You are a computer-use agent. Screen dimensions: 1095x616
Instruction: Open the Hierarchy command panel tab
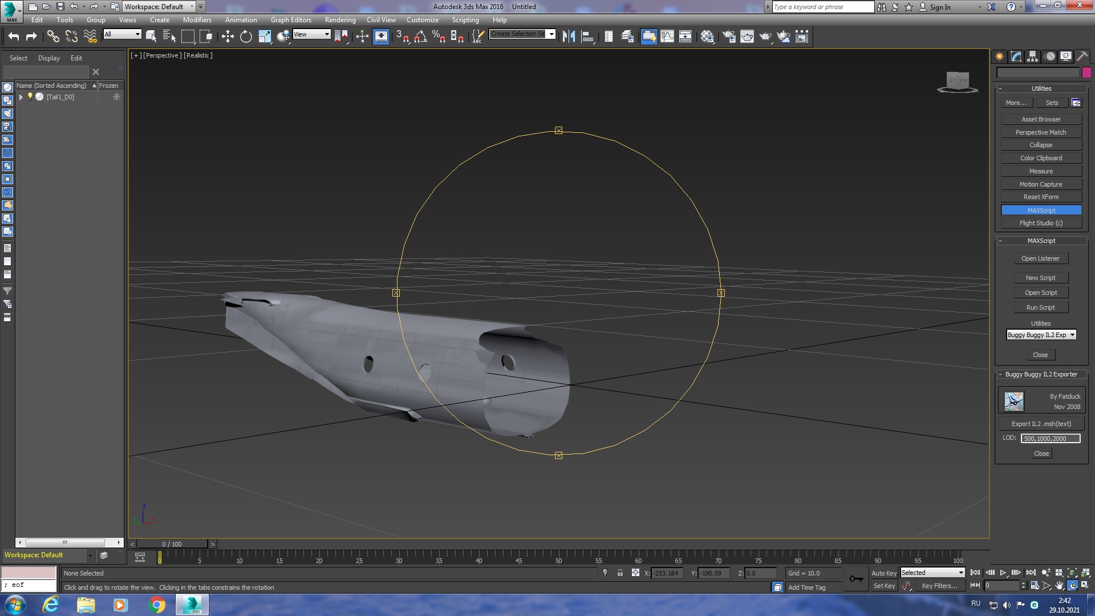click(x=1032, y=56)
